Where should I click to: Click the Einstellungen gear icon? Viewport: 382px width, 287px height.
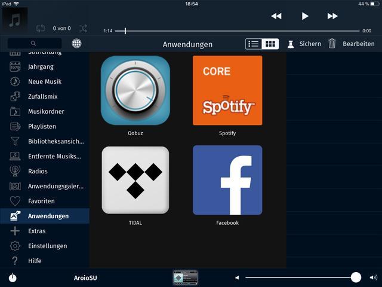coord(15,246)
